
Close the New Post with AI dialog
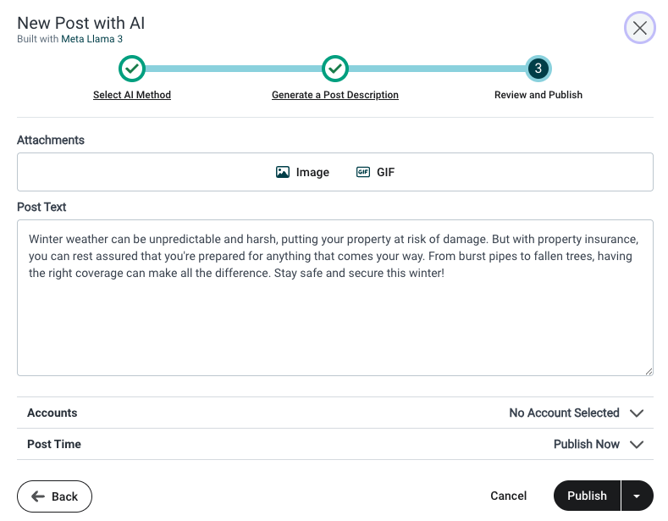pyautogui.click(x=639, y=28)
